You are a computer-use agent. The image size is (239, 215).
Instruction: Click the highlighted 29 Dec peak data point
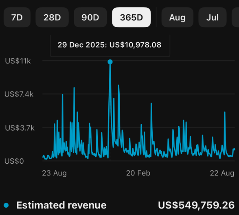(x=110, y=62)
